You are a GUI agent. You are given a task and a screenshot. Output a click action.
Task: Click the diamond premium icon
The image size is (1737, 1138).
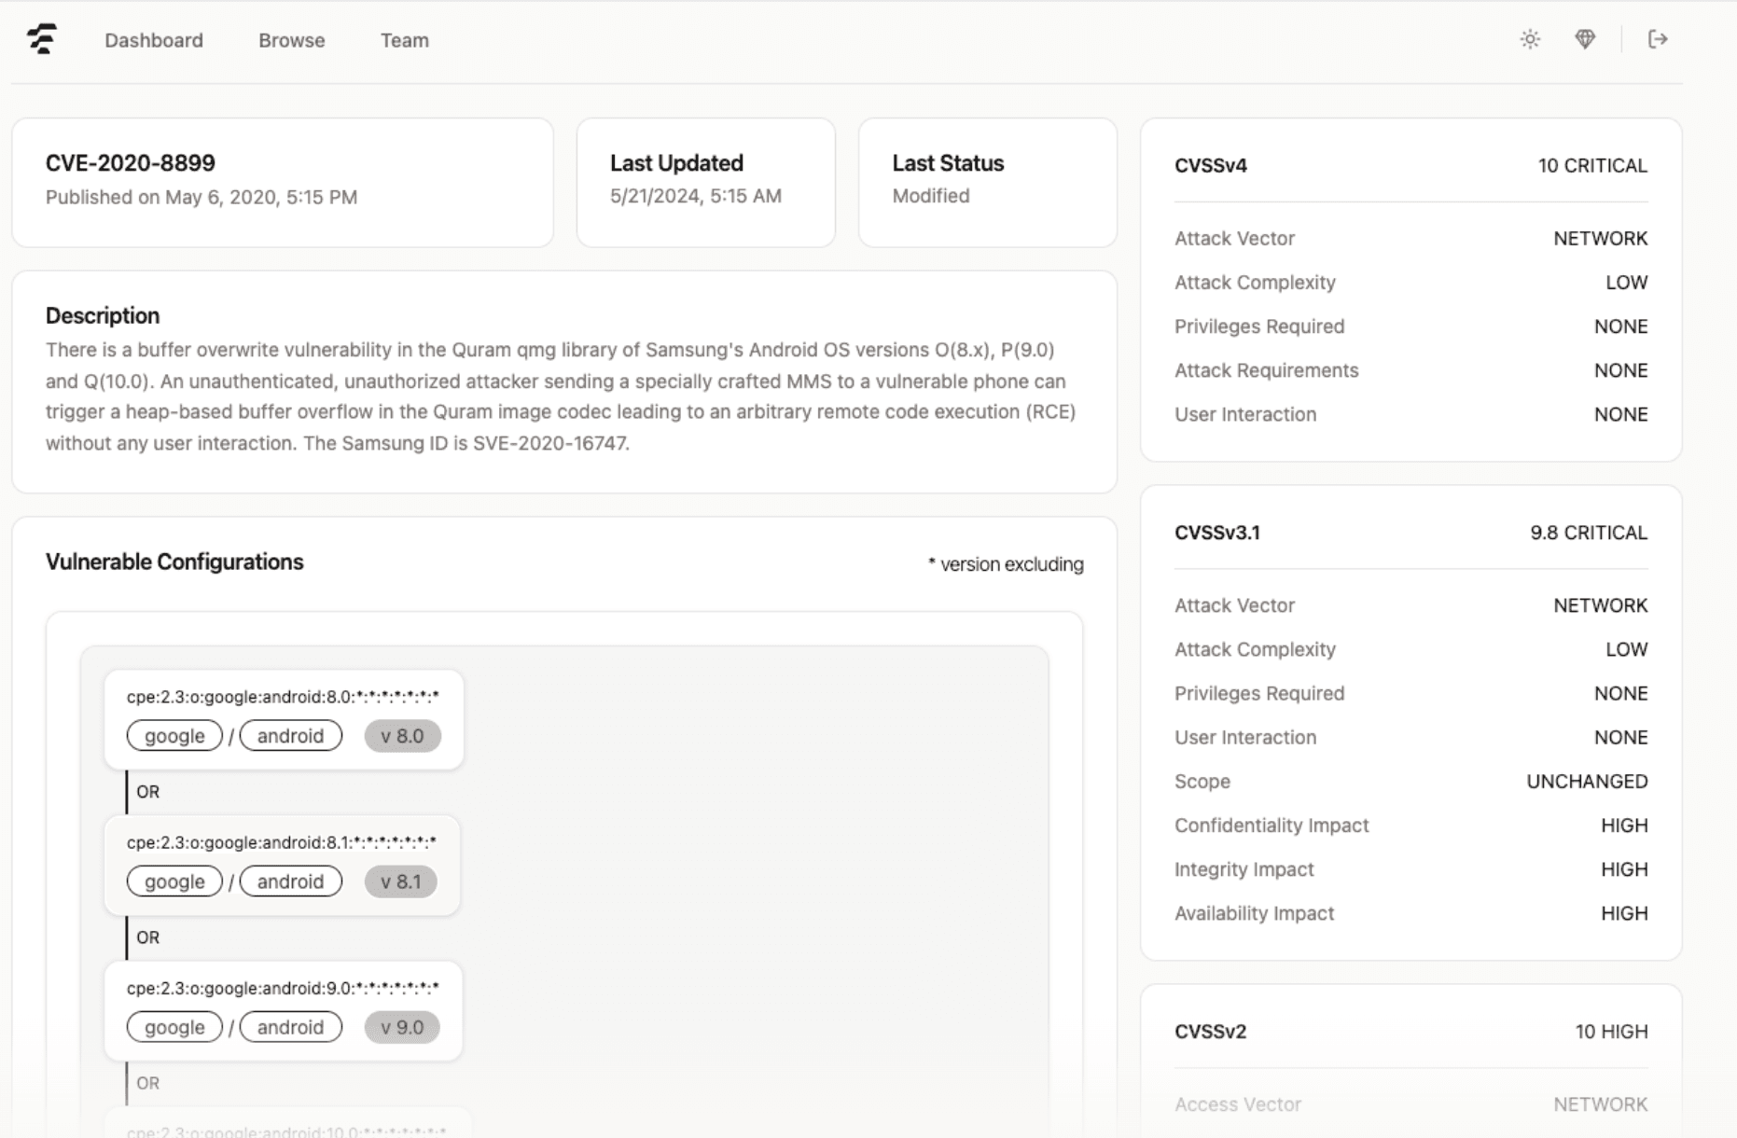coord(1585,39)
